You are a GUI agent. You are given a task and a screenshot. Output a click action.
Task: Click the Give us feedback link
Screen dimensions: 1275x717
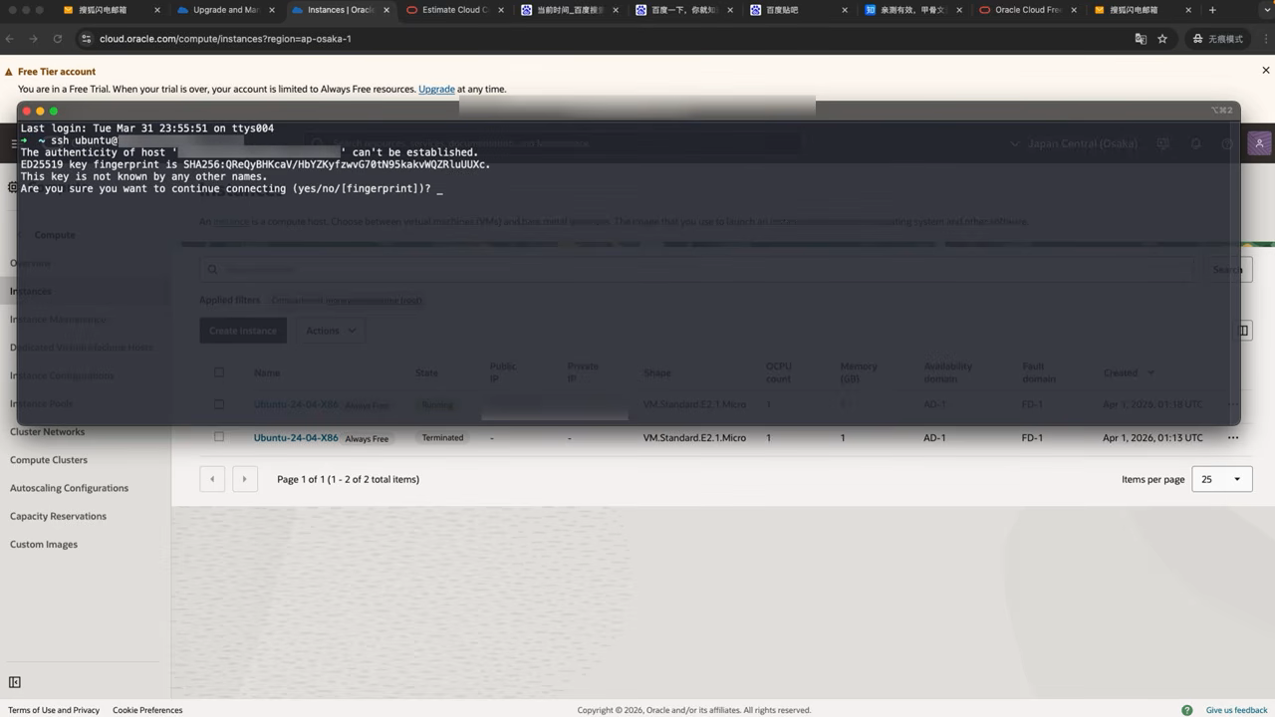[x=1236, y=710]
